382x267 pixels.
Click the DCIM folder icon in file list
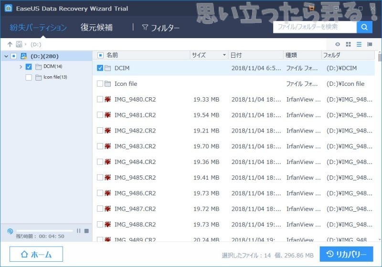click(108, 68)
